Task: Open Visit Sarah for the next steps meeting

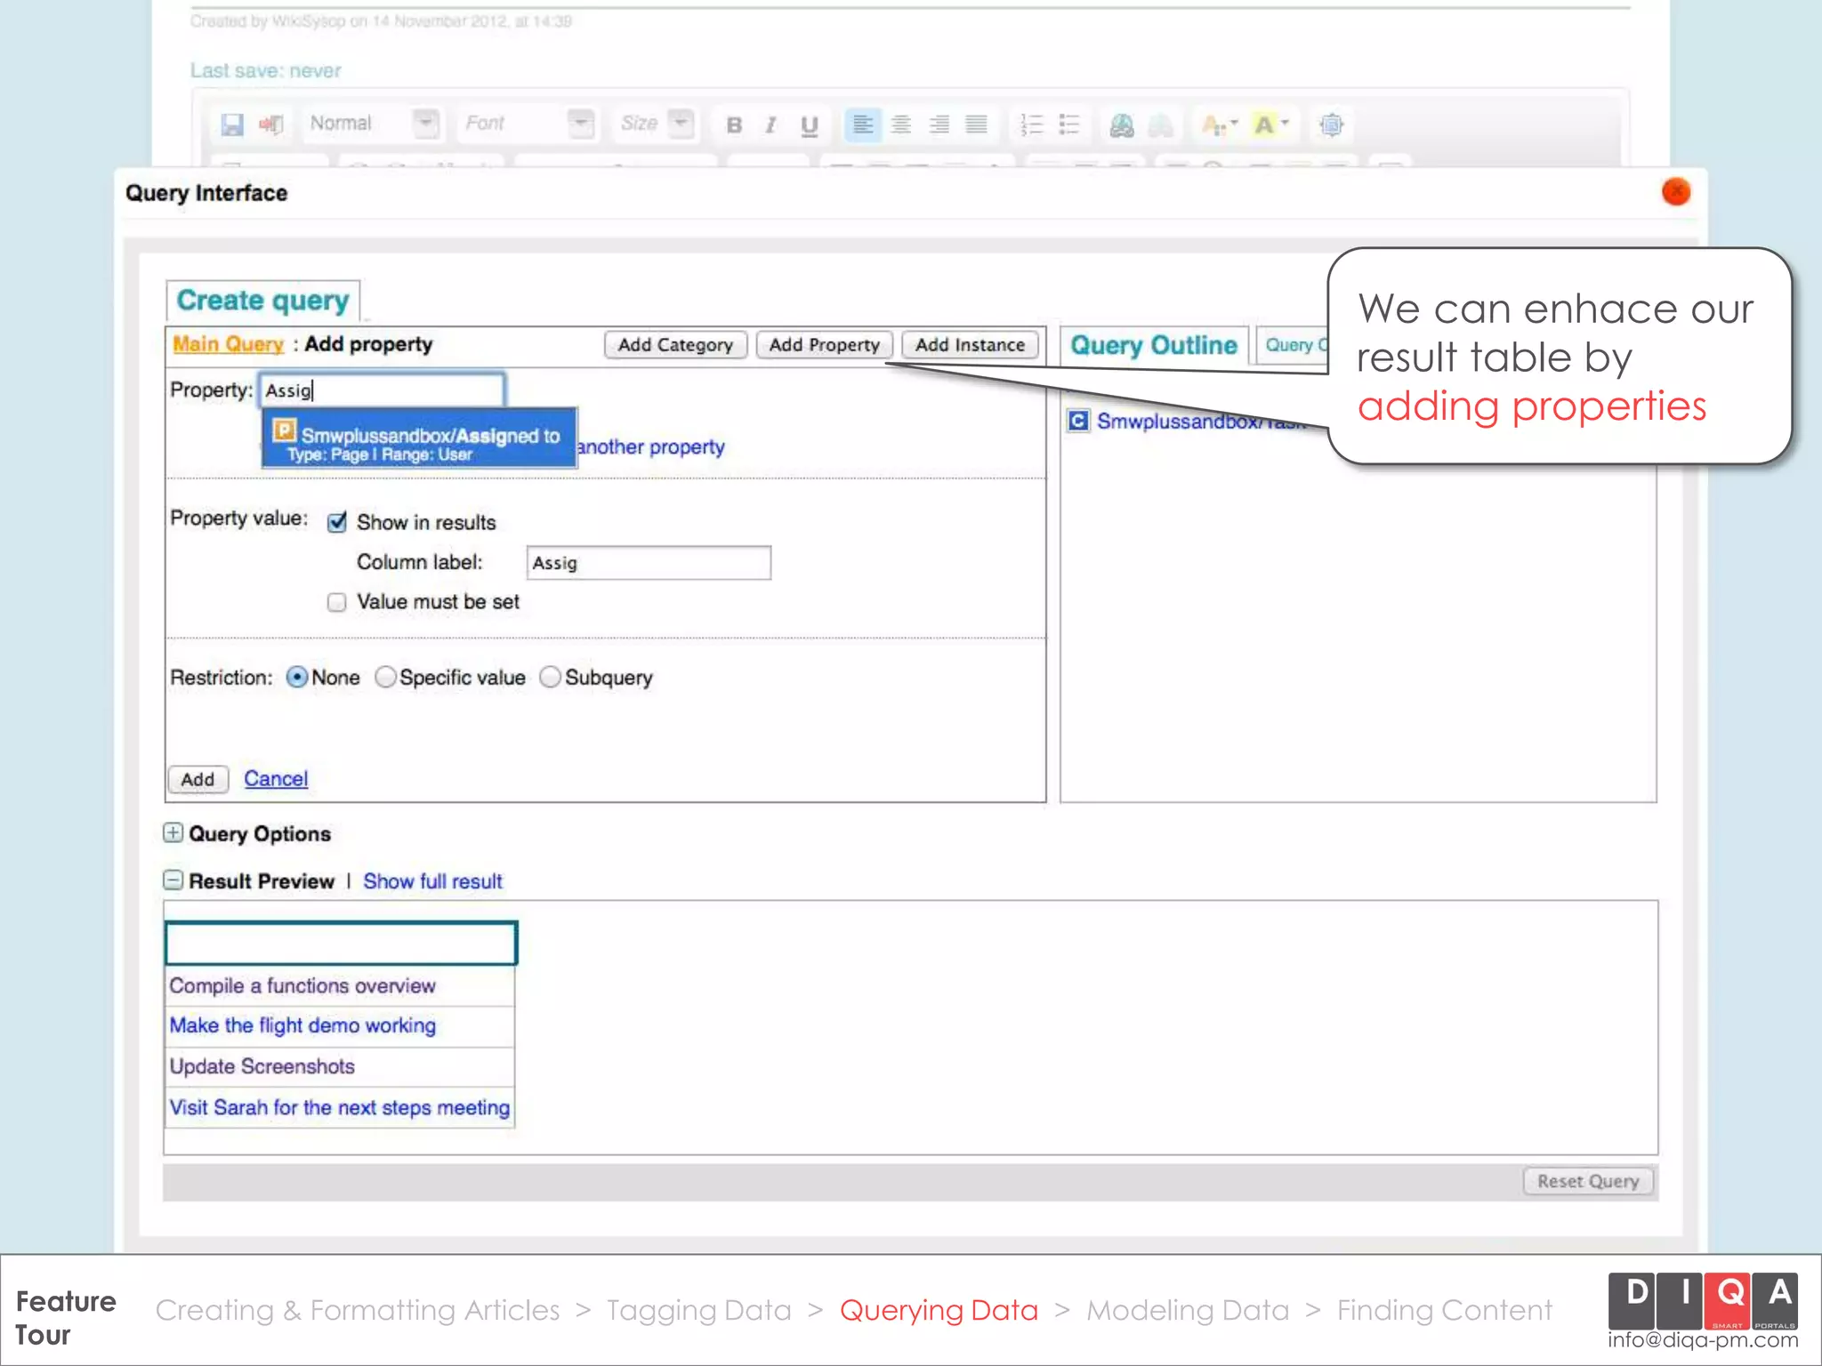Action: [x=340, y=1107]
